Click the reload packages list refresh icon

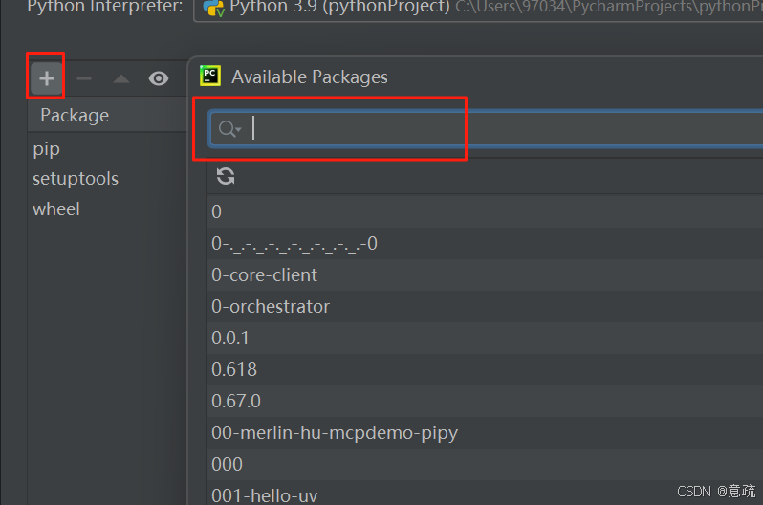tap(226, 176)
